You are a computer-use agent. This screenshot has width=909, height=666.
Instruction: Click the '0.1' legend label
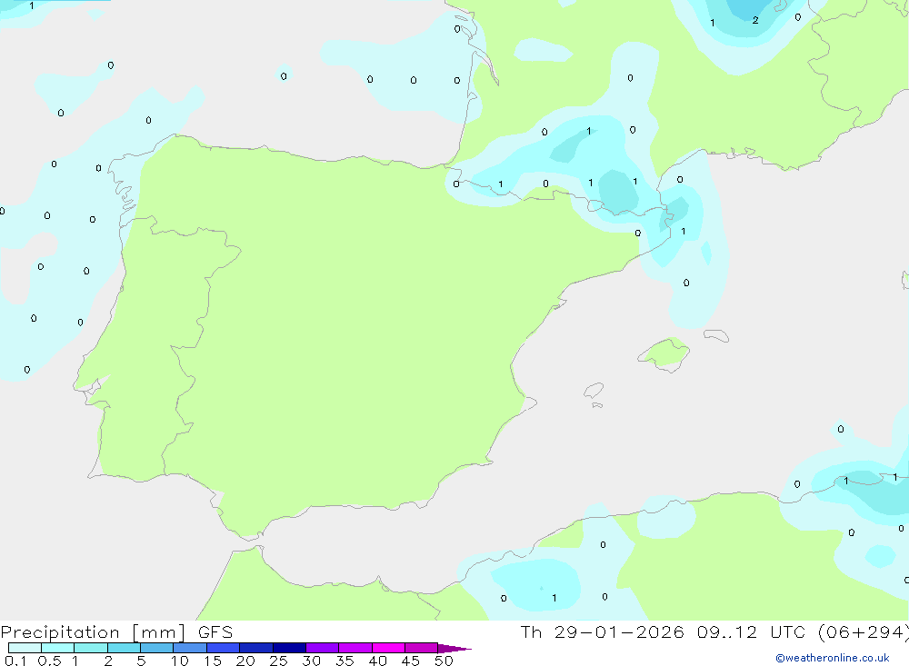[x=15, y=661]
